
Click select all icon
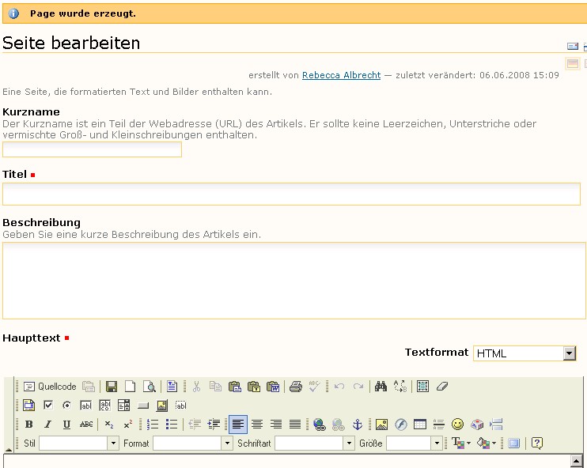click(422, 387)
